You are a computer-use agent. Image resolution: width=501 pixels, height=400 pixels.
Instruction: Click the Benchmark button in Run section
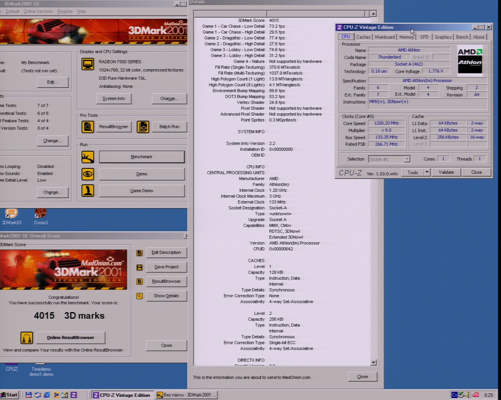[x=142, y=157]
